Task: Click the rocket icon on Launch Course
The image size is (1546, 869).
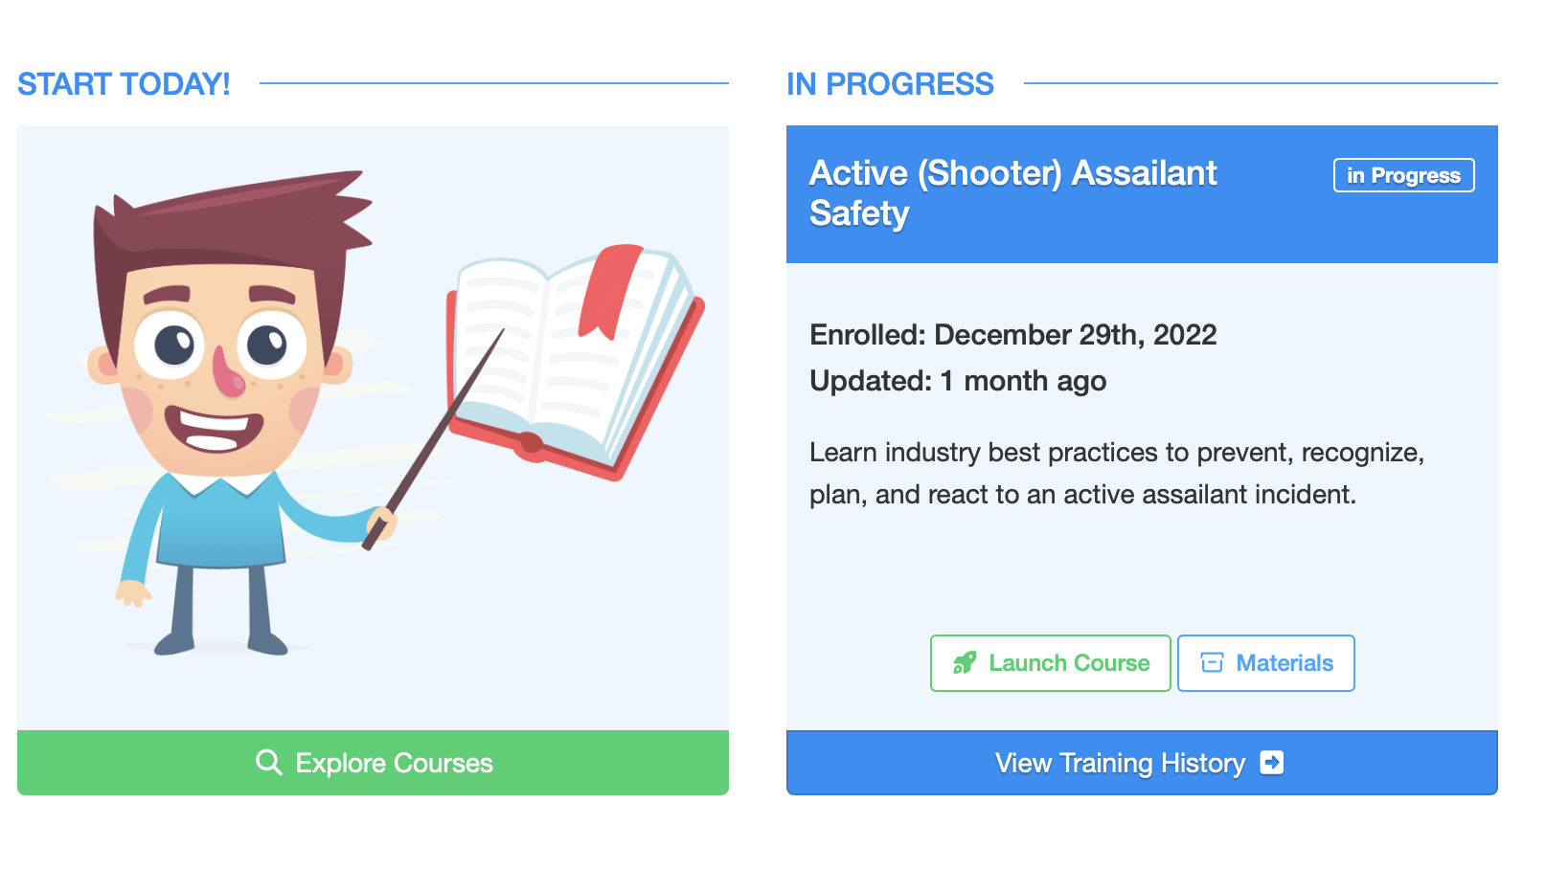Action: pos(965,663)
